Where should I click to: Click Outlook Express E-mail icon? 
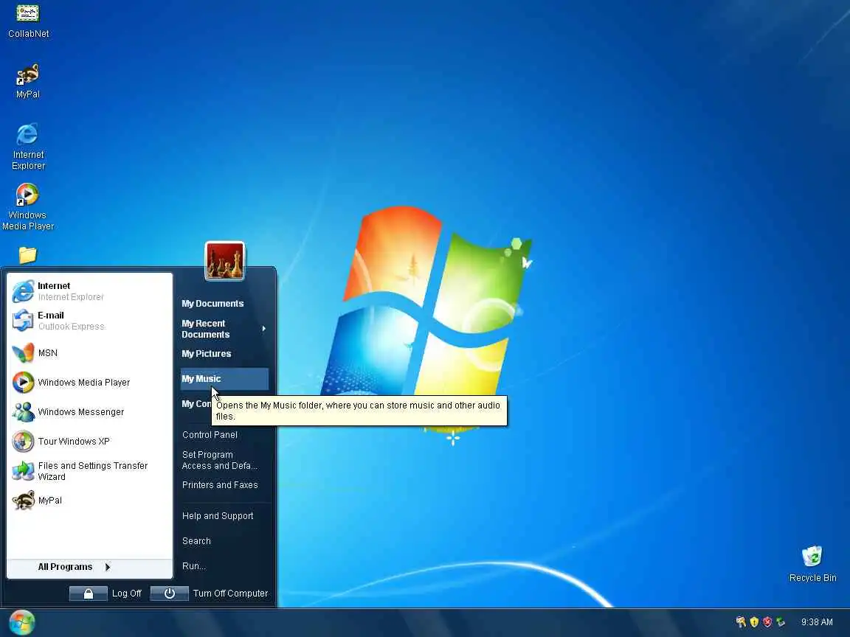pyautogui.click(x=23, y=321)
